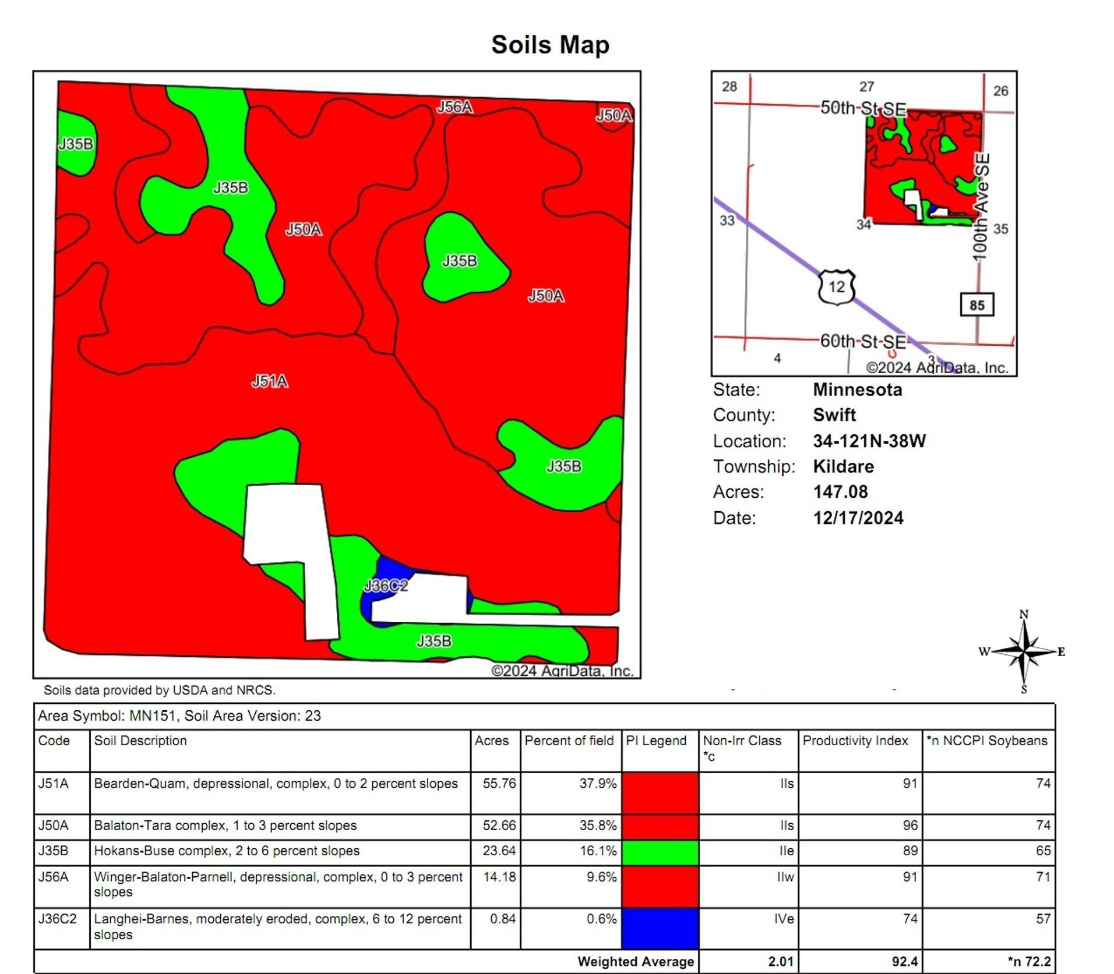Click the red J51A legend swatch
Screen dimensions: 1114x974
660,793
